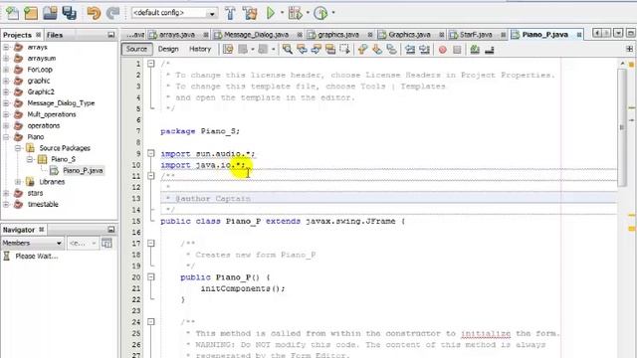Run the project with green arrow
The width and height of the screenshot is (637, 358).
[x=270, y=13]
